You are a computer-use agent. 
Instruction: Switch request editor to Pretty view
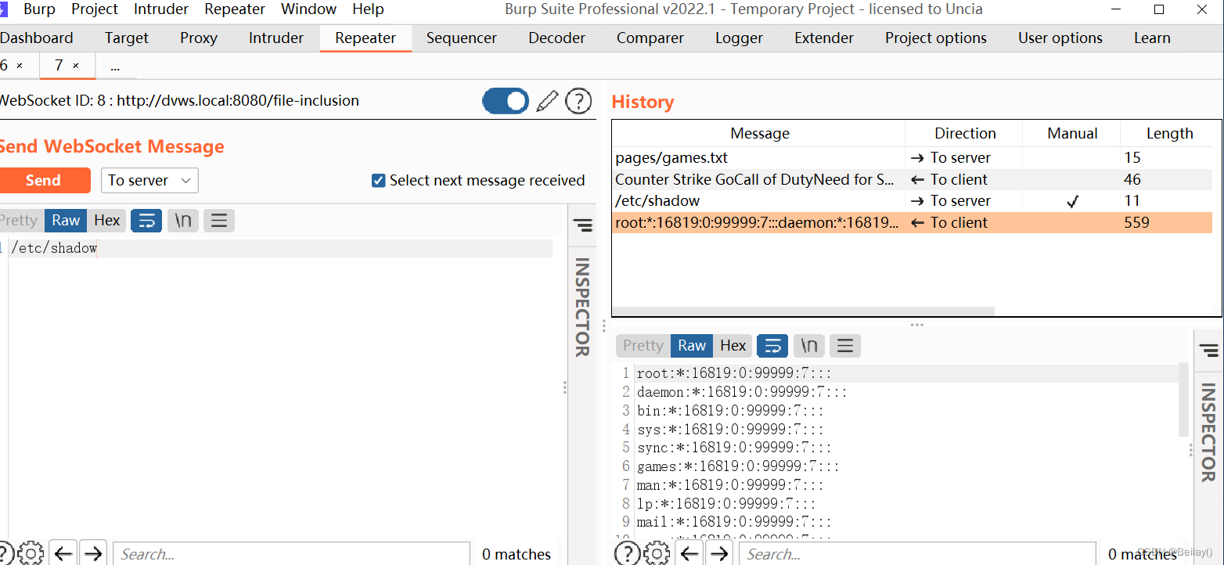click(19, 221)
